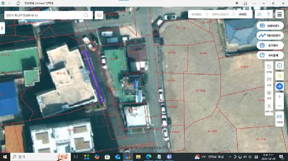
Task: Zoom in with the plus button
Action: click(279, 97)
